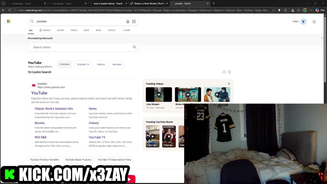Select the COPILOT tab
The width and height of the screenshot is (327, 184).
tap(112, 30)
